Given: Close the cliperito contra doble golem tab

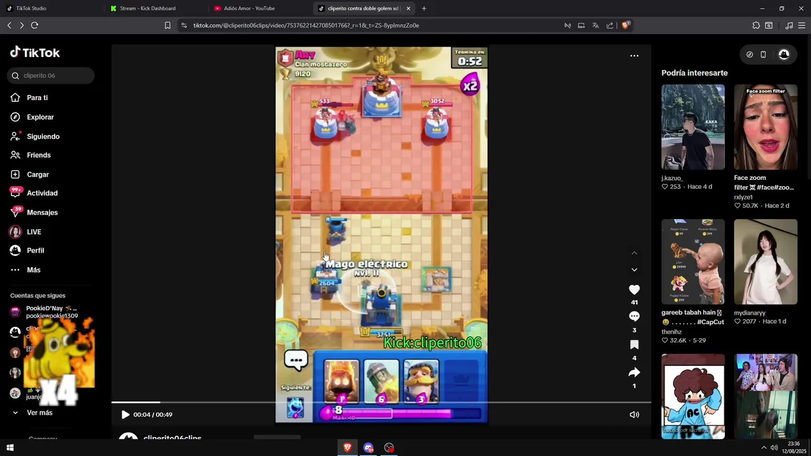Looking at the screenshot, I should [408, 8].
